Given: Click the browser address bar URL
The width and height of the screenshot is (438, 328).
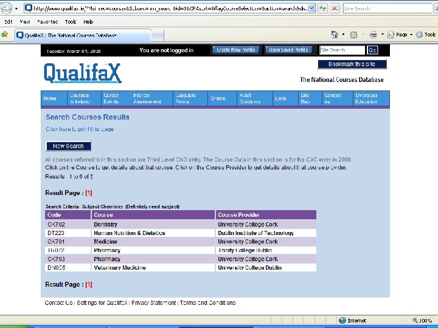Looking at the screenshot, I should (170, 9).
